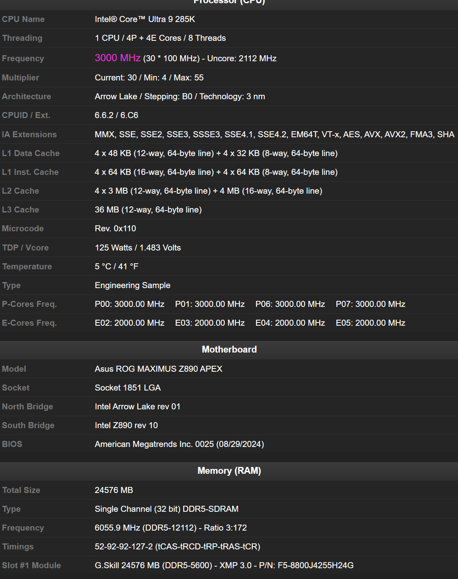
Task: Click the CPU Name row label
Action: point(23,19)
